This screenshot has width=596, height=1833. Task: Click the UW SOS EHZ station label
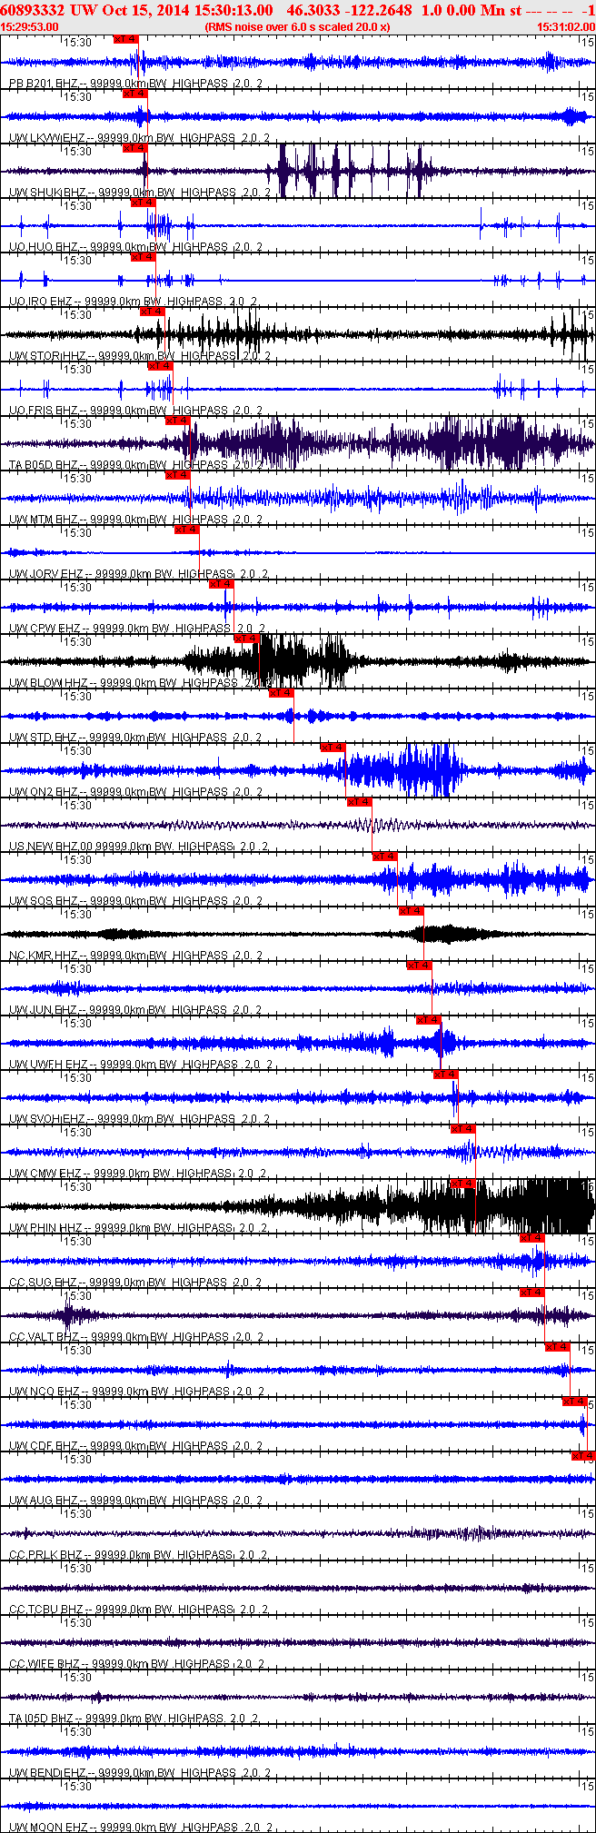click(x=43, y=901)
